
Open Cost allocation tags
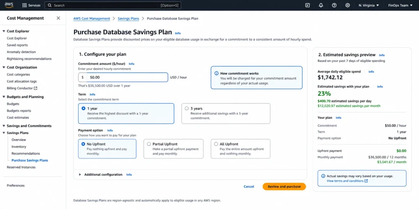click(x=22, y=81)
